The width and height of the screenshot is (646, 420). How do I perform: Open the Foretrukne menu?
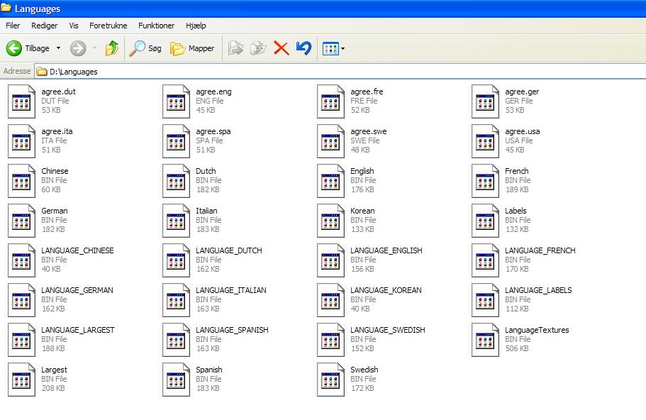(108, 26)
